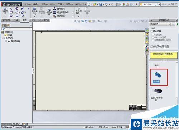Image resolution: width=179 pixels, height=130 pixels.
Task: Open the FeatureManager design tree tab
Action: 4,25
